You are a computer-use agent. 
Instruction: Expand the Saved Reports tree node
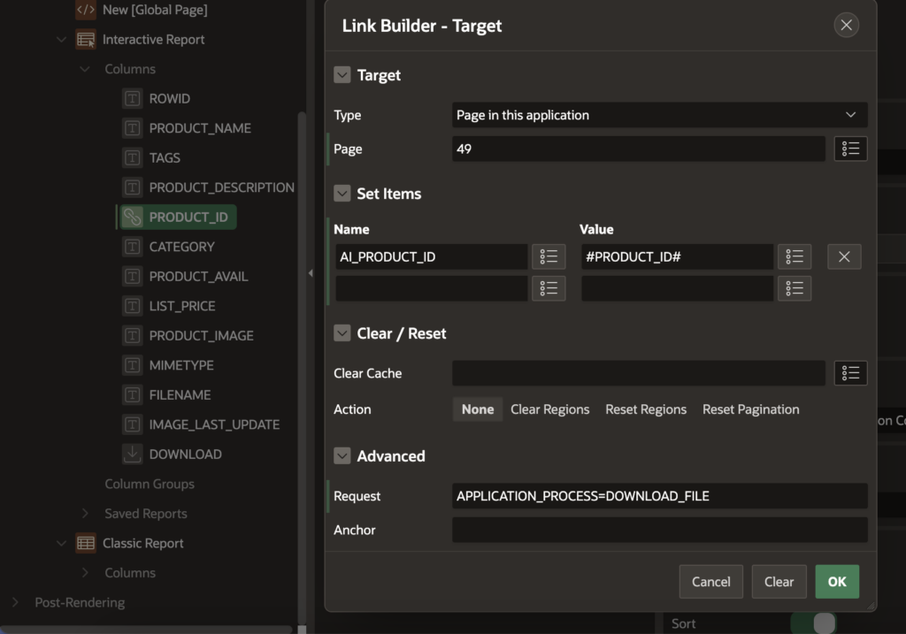(x=86, y=514)
